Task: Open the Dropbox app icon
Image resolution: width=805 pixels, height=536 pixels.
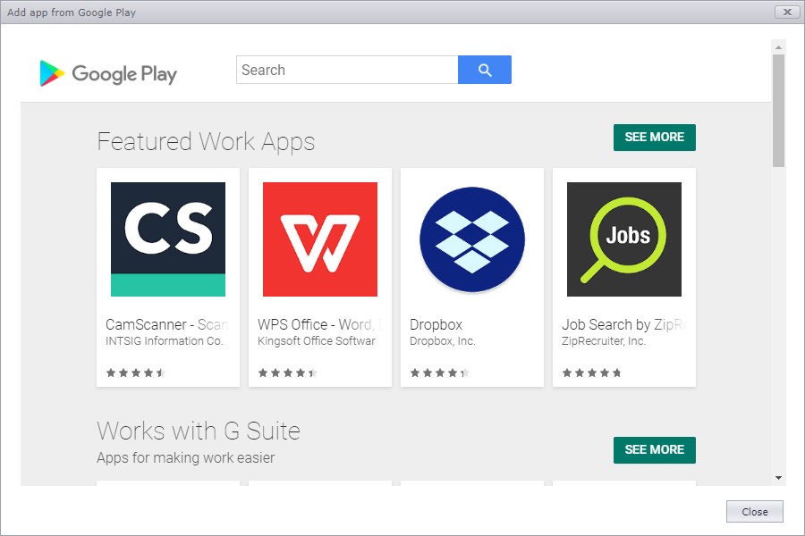Action: pos(471,239)
